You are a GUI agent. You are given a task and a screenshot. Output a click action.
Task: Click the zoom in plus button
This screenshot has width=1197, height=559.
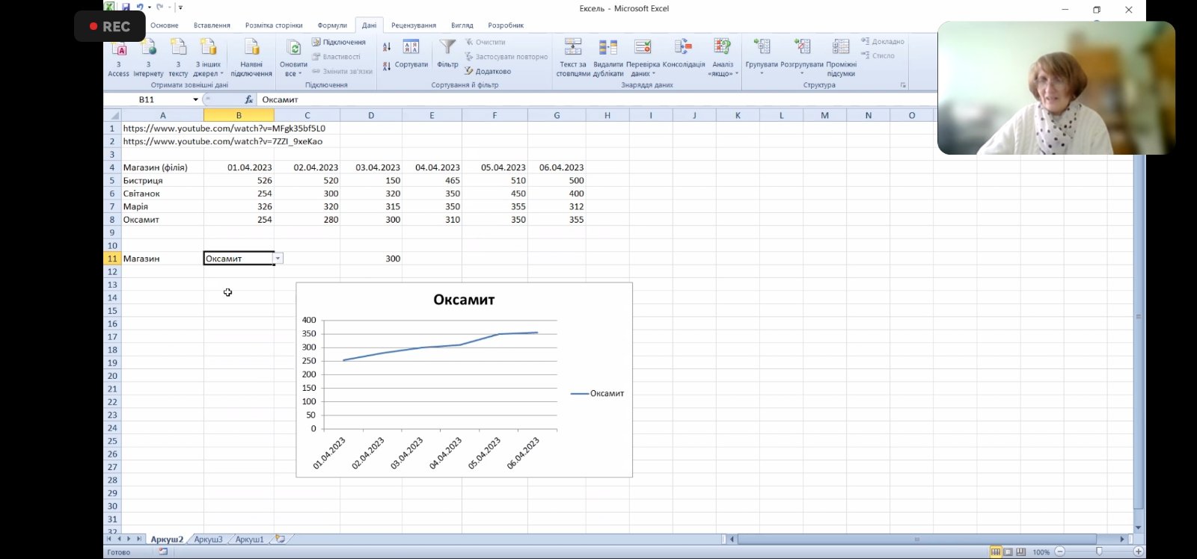tap(1139, 552)
